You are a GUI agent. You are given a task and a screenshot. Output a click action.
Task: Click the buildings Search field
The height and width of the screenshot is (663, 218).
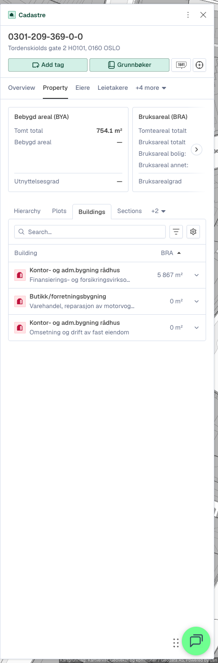tap(90, 232)
